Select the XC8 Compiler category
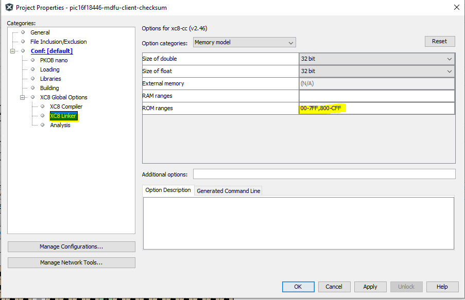The height and width of the screenshot is (300, 465). click(66, 107)
